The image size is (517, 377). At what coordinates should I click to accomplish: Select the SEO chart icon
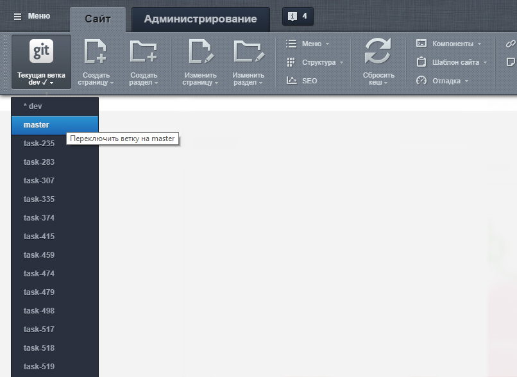click(293, 80)
